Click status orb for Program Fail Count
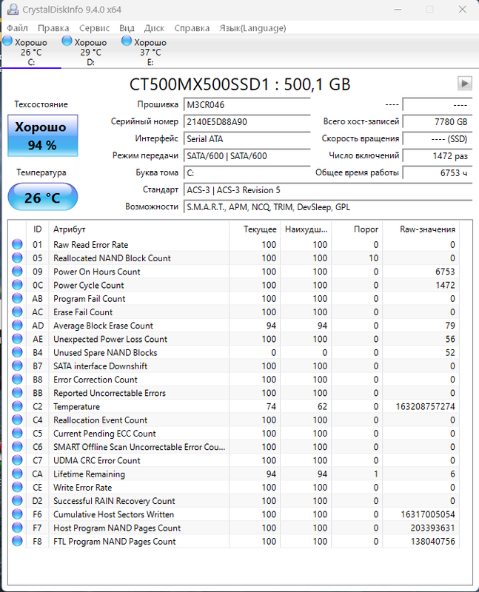The image size is (479, 592). point(17,298)
